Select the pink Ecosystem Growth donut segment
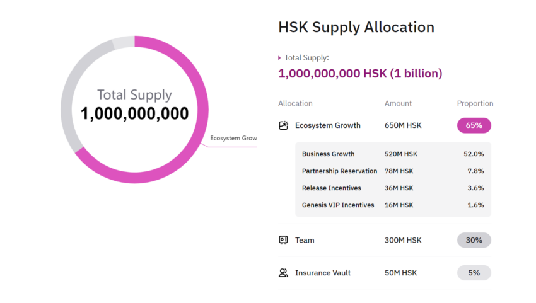The image size is (536, 303). click(201, 125)
